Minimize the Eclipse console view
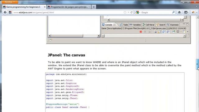The image size is (199, 112). coord(184,24)
